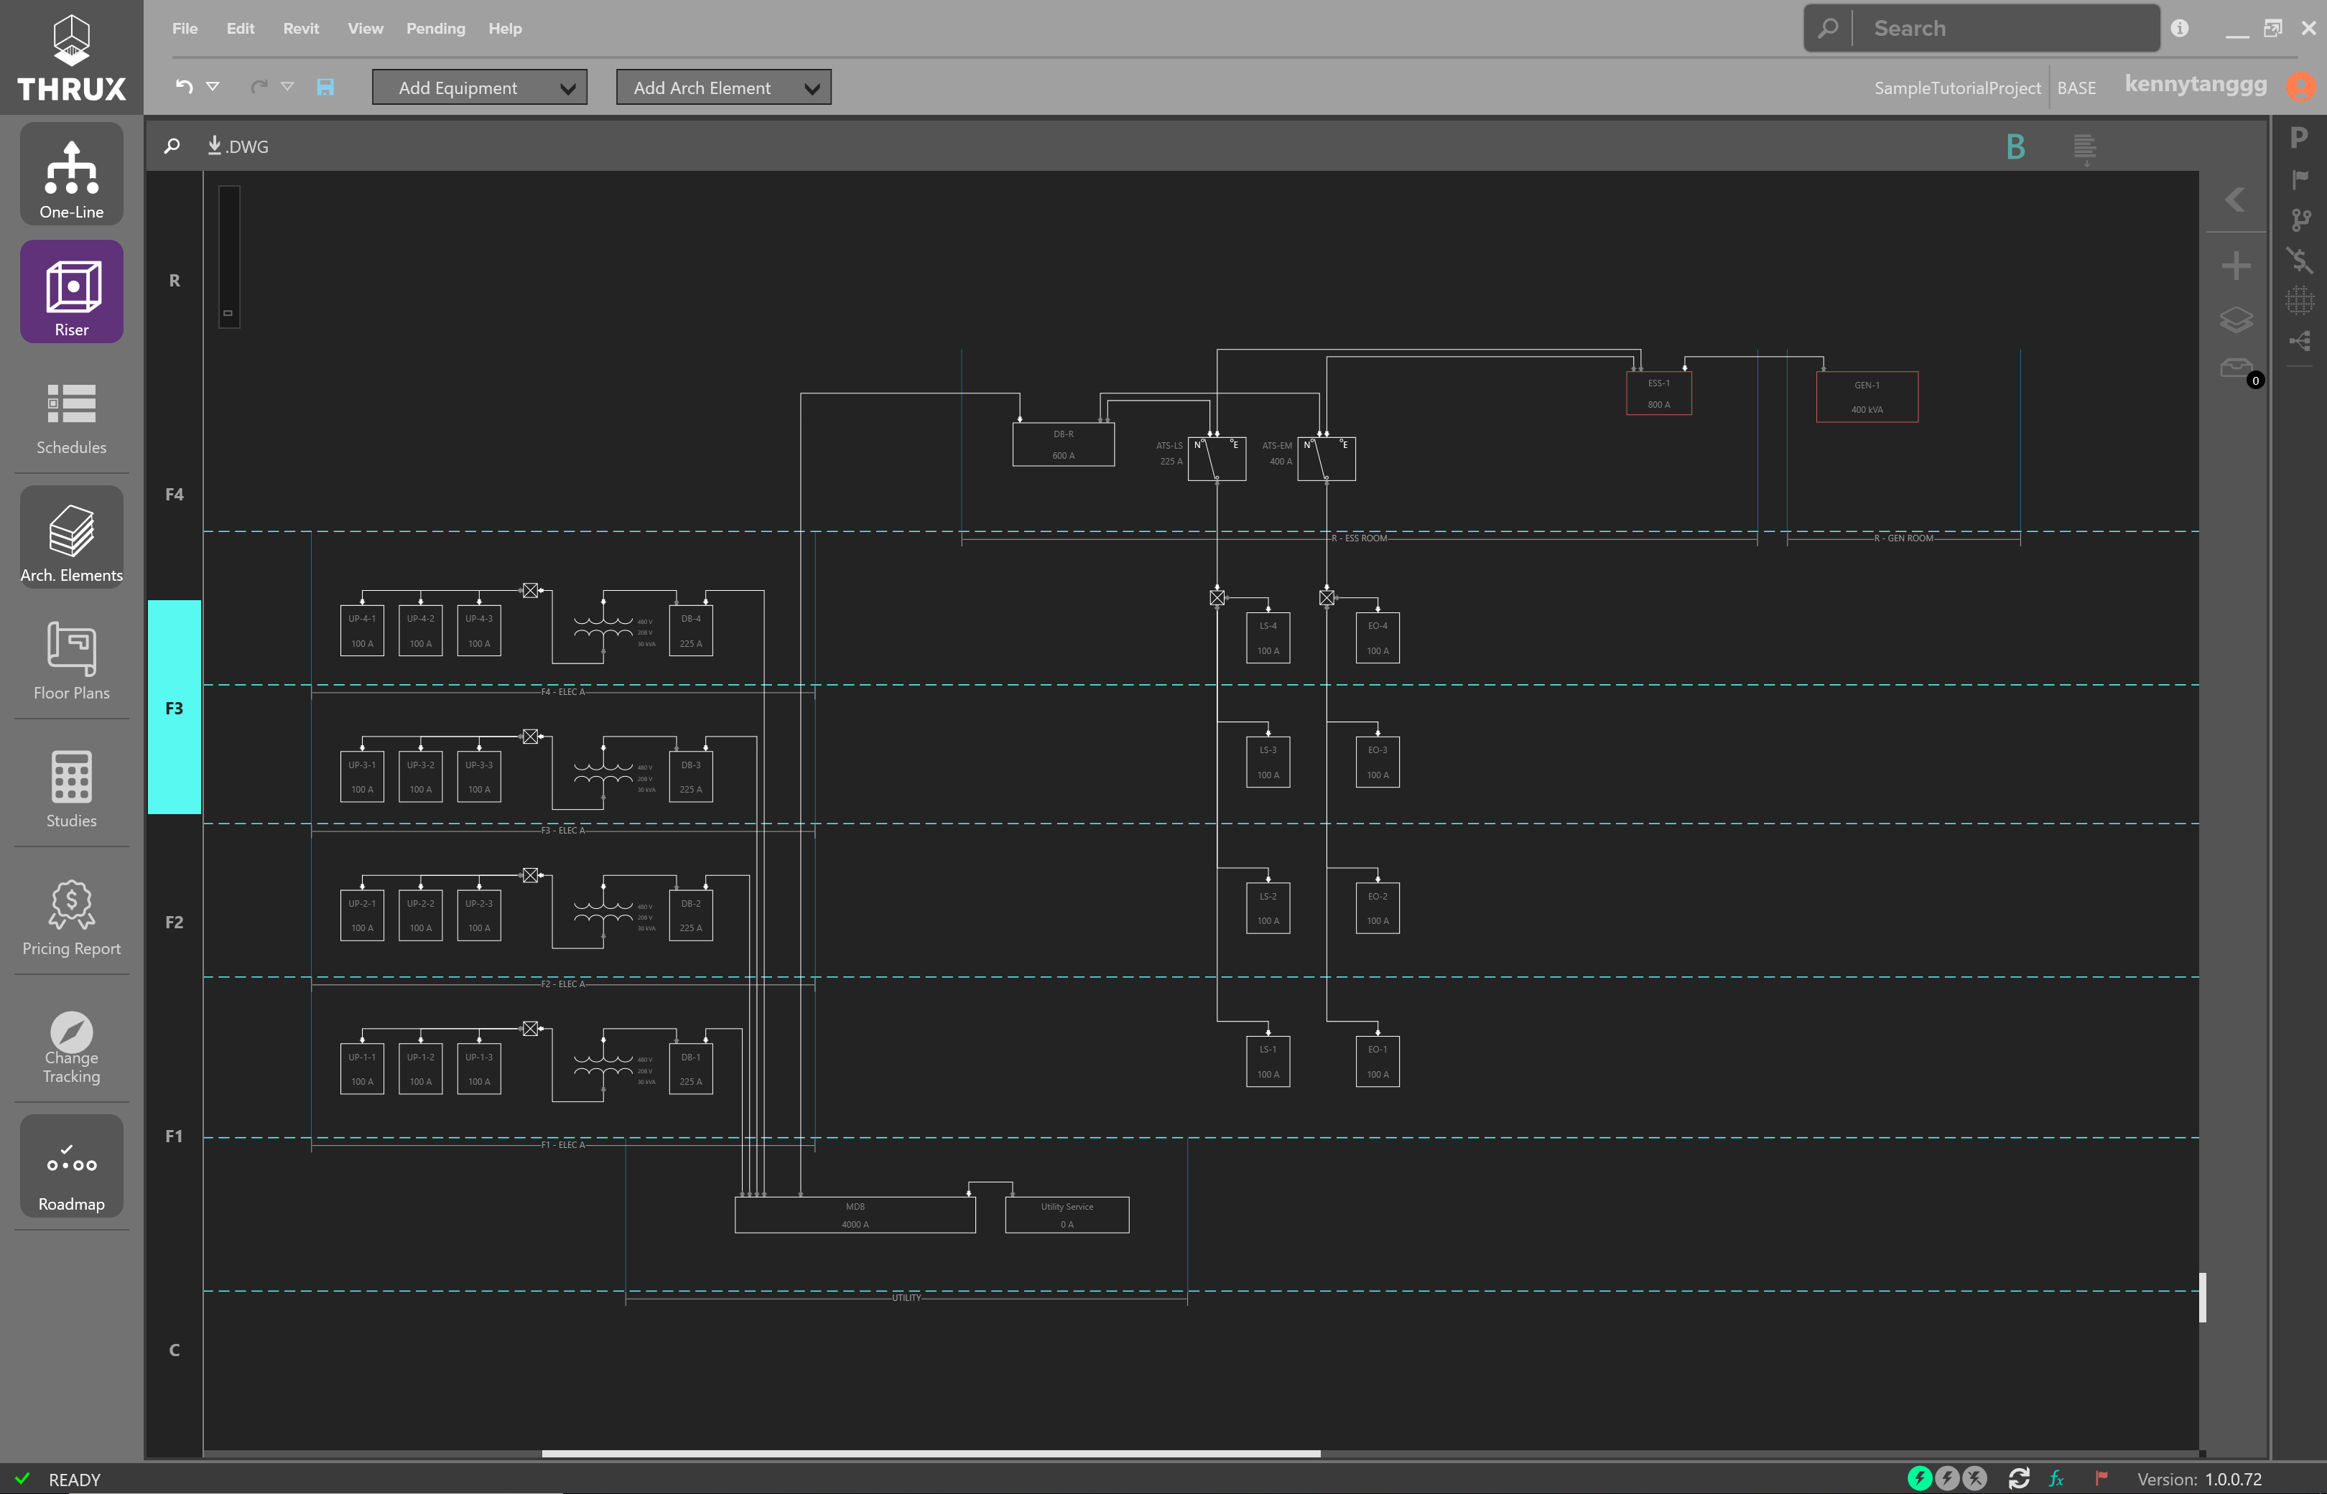Toggle the dotted grid icon
Image resolution: width=2327 pixels, height=1494 pixels.
click(x=2300, y=301)
